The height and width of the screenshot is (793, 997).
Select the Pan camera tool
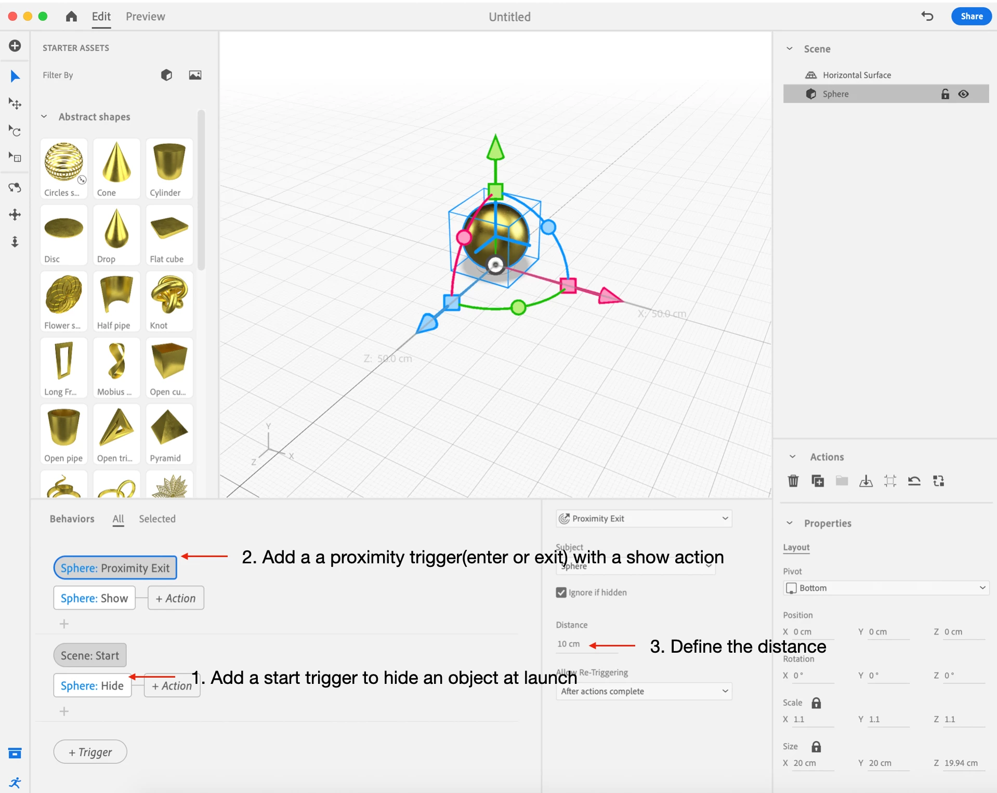tap(15, 215)
